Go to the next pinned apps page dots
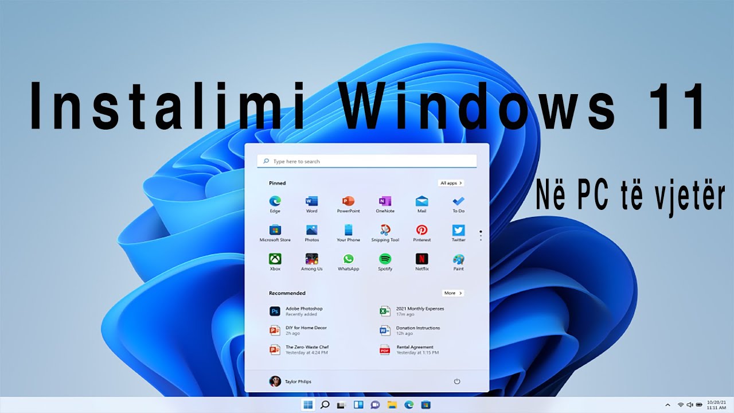The image size is (734, 413). tap(481, 235)
